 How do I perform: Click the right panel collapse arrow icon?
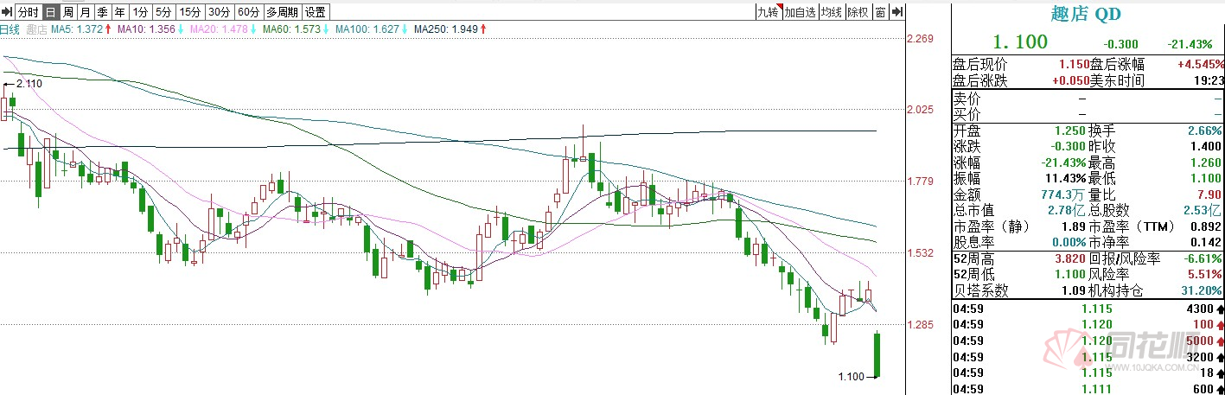[x=897, y=12]
